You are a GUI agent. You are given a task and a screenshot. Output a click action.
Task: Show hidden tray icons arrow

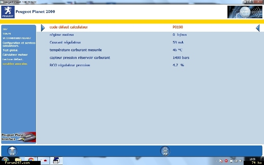click(x=216, y=161)
